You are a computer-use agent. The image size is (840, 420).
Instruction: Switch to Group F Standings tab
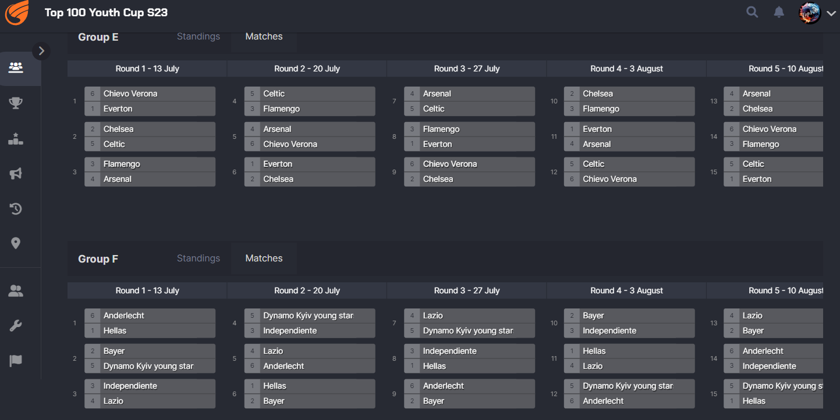coord(199,259)
